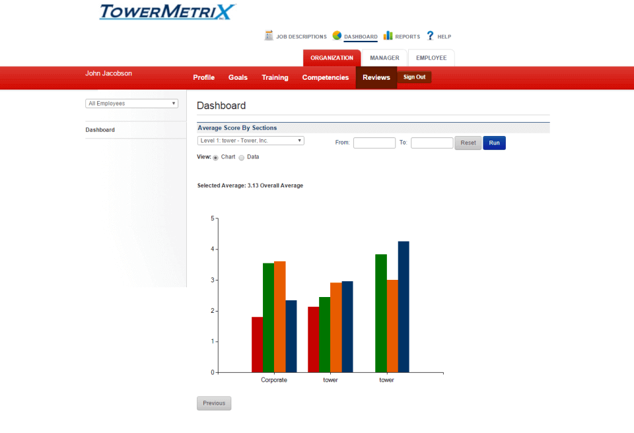The height and width of the screenshot is (433, 634).
Task: Click the Previous button
Action: pos(213,403)
